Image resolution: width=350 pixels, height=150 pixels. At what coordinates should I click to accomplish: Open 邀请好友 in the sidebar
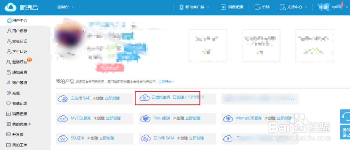[x=20, y=62]
